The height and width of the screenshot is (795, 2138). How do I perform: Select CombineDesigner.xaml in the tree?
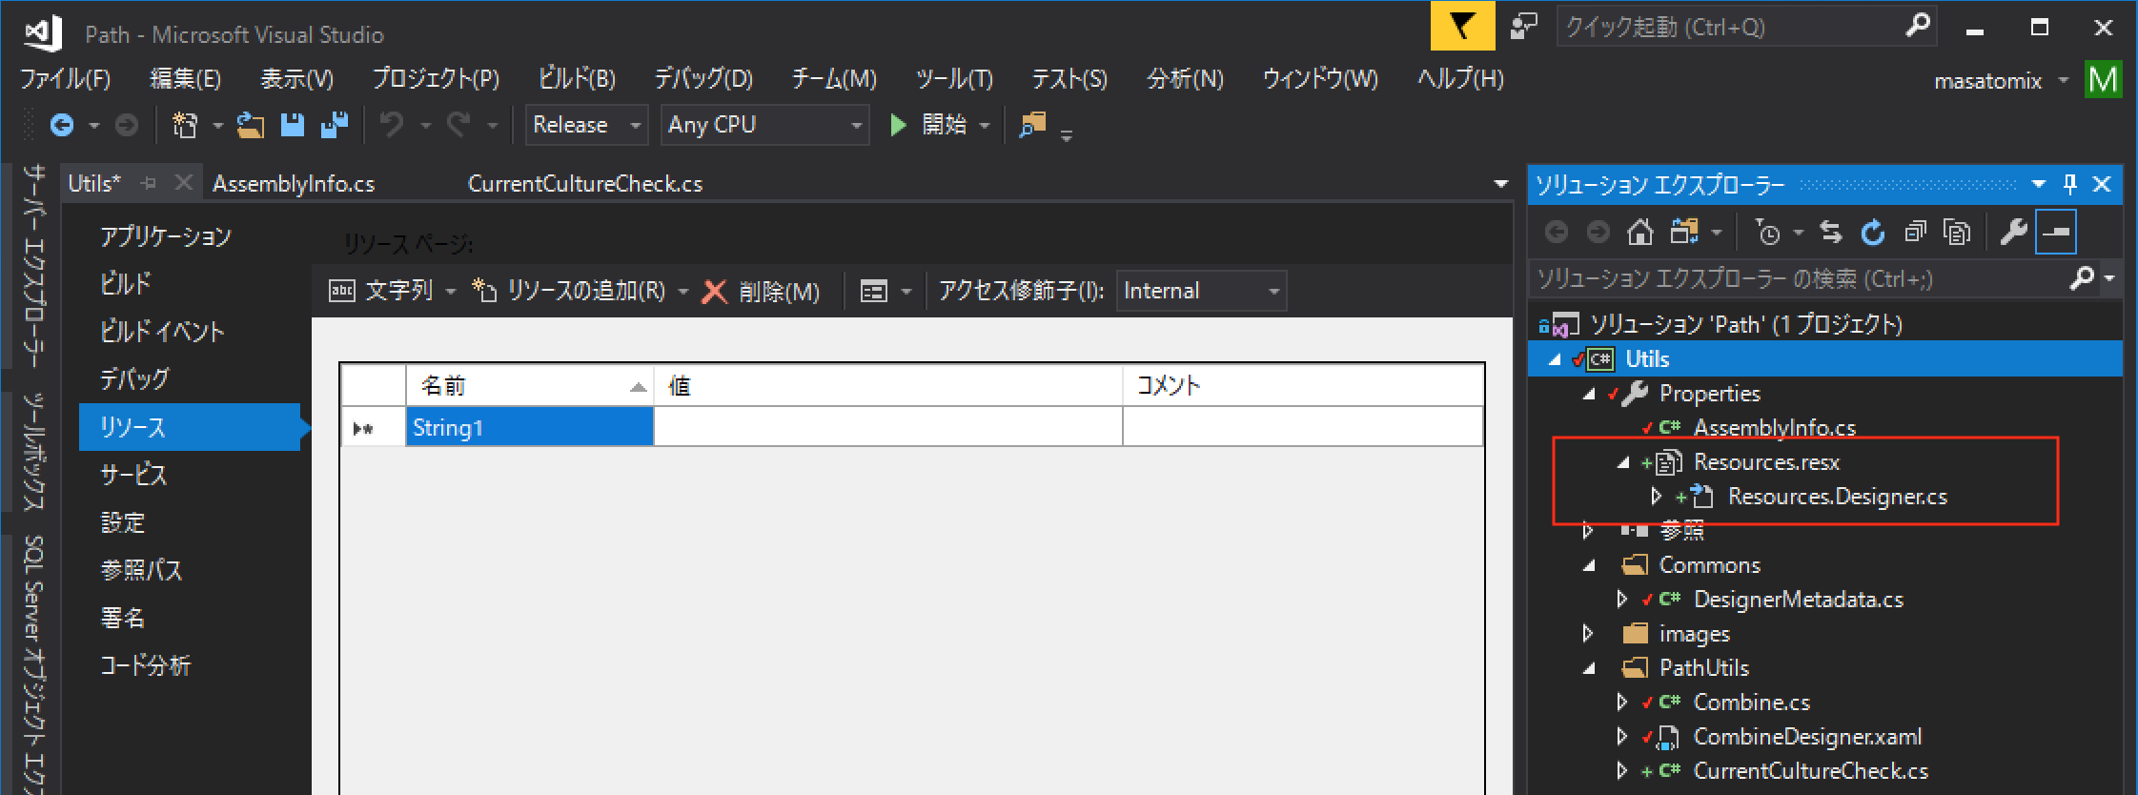click(x=1807, y=737)
